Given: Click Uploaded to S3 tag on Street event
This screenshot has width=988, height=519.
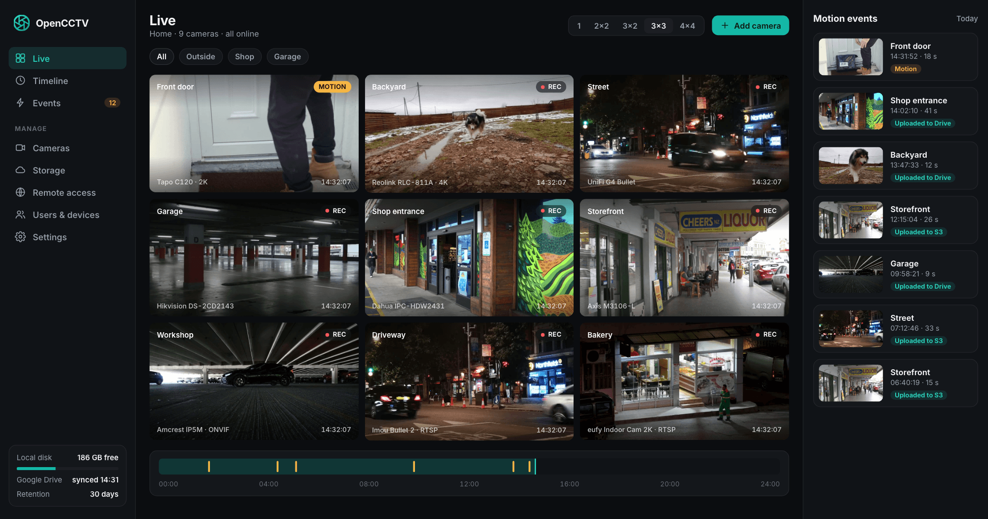Looking at the screenshot, I should 918,341.
